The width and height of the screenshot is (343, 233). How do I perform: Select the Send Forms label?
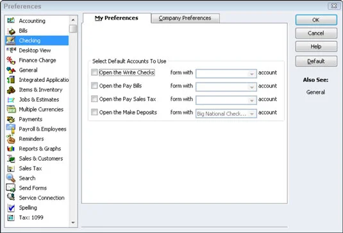click(33, 188)
